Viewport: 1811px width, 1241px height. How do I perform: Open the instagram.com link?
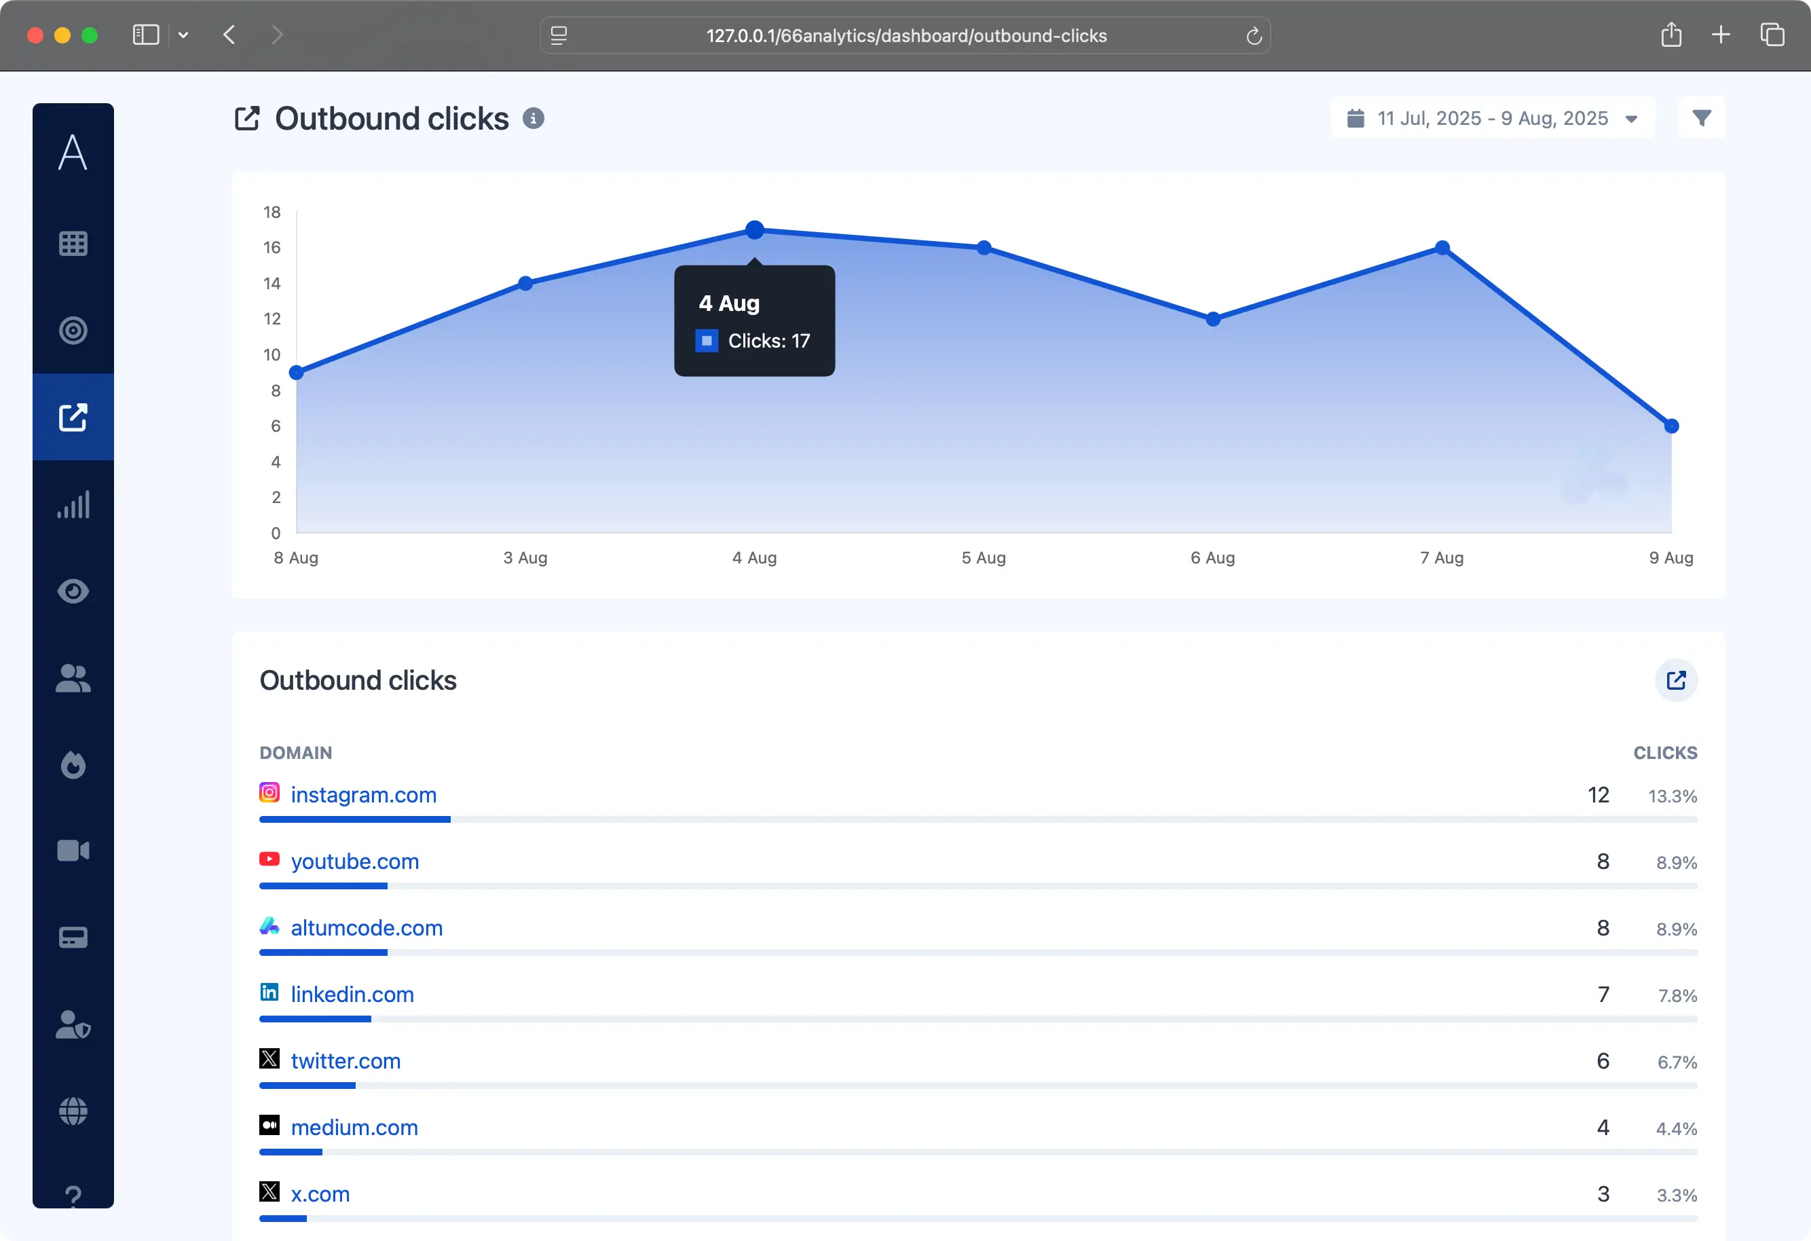[362, 794]
